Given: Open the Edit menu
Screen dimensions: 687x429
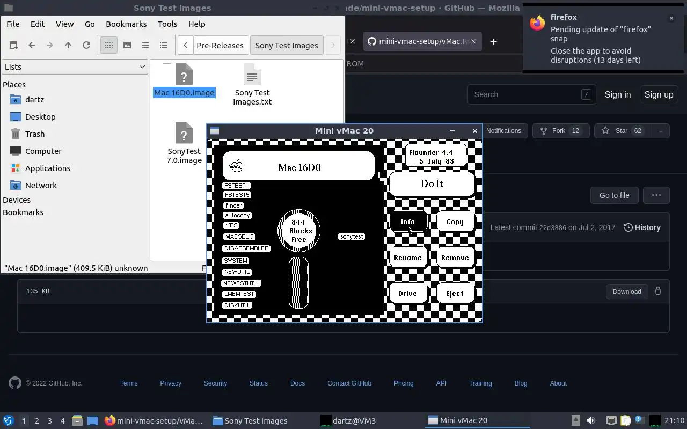Looking at the screenshot, I should [x=38, y=24].
